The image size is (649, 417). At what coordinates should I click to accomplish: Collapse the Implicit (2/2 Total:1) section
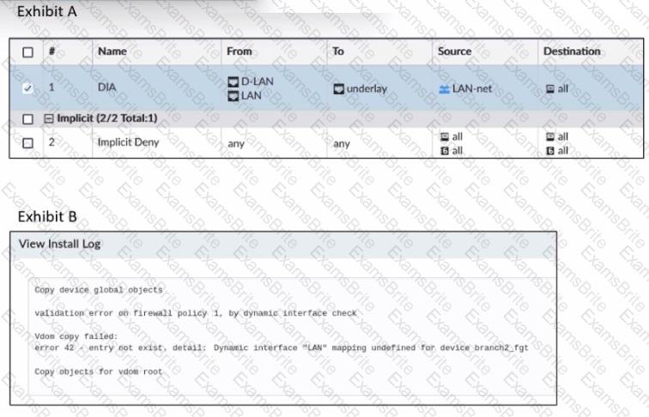(49, 118)
